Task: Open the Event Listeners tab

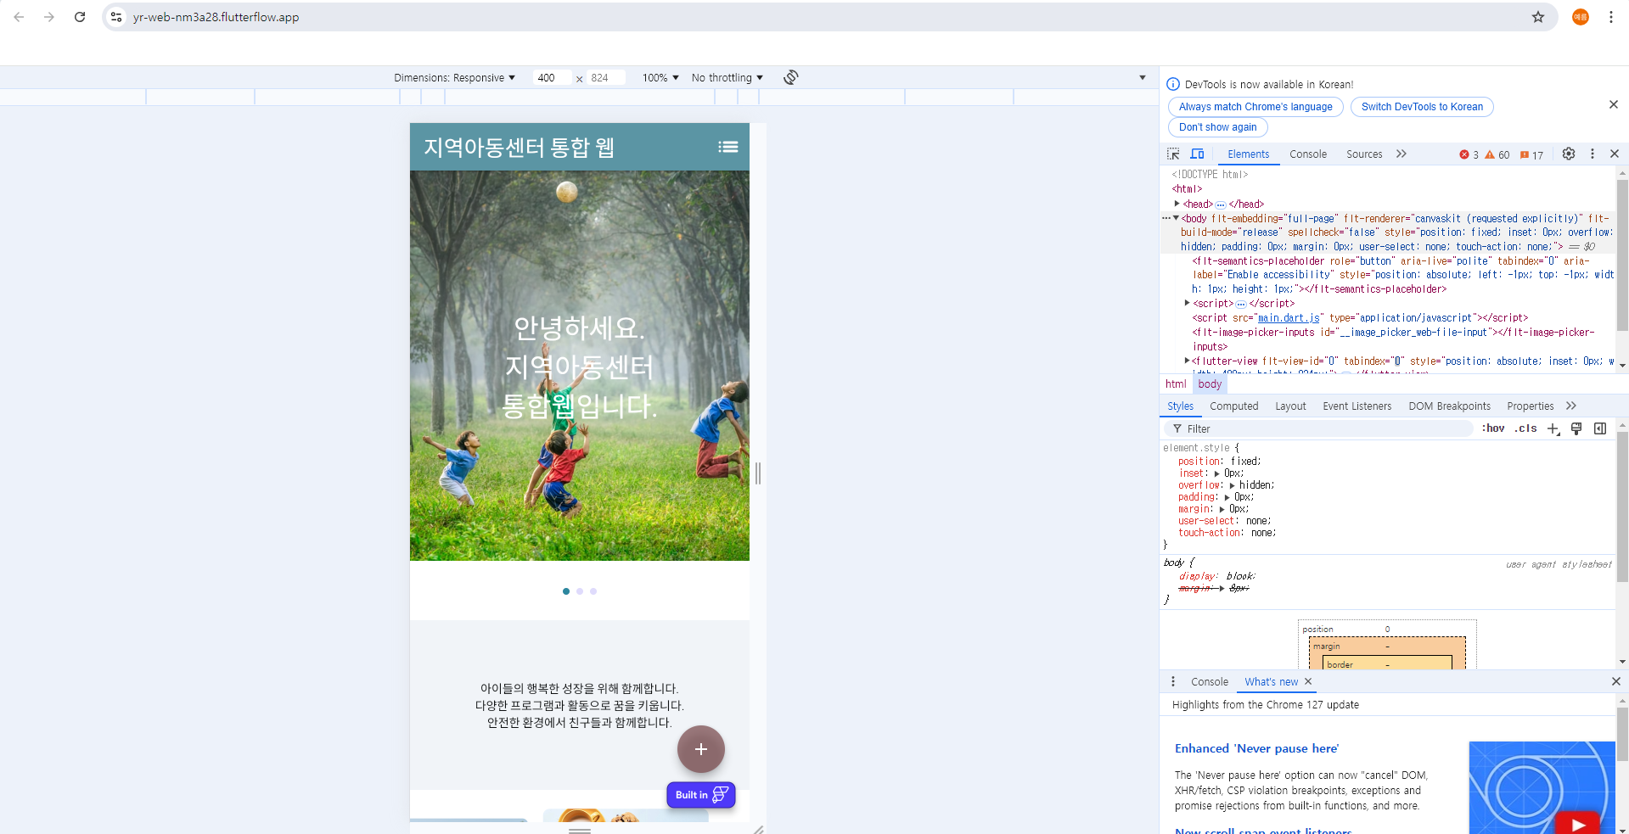Action: click(1357, 406)
